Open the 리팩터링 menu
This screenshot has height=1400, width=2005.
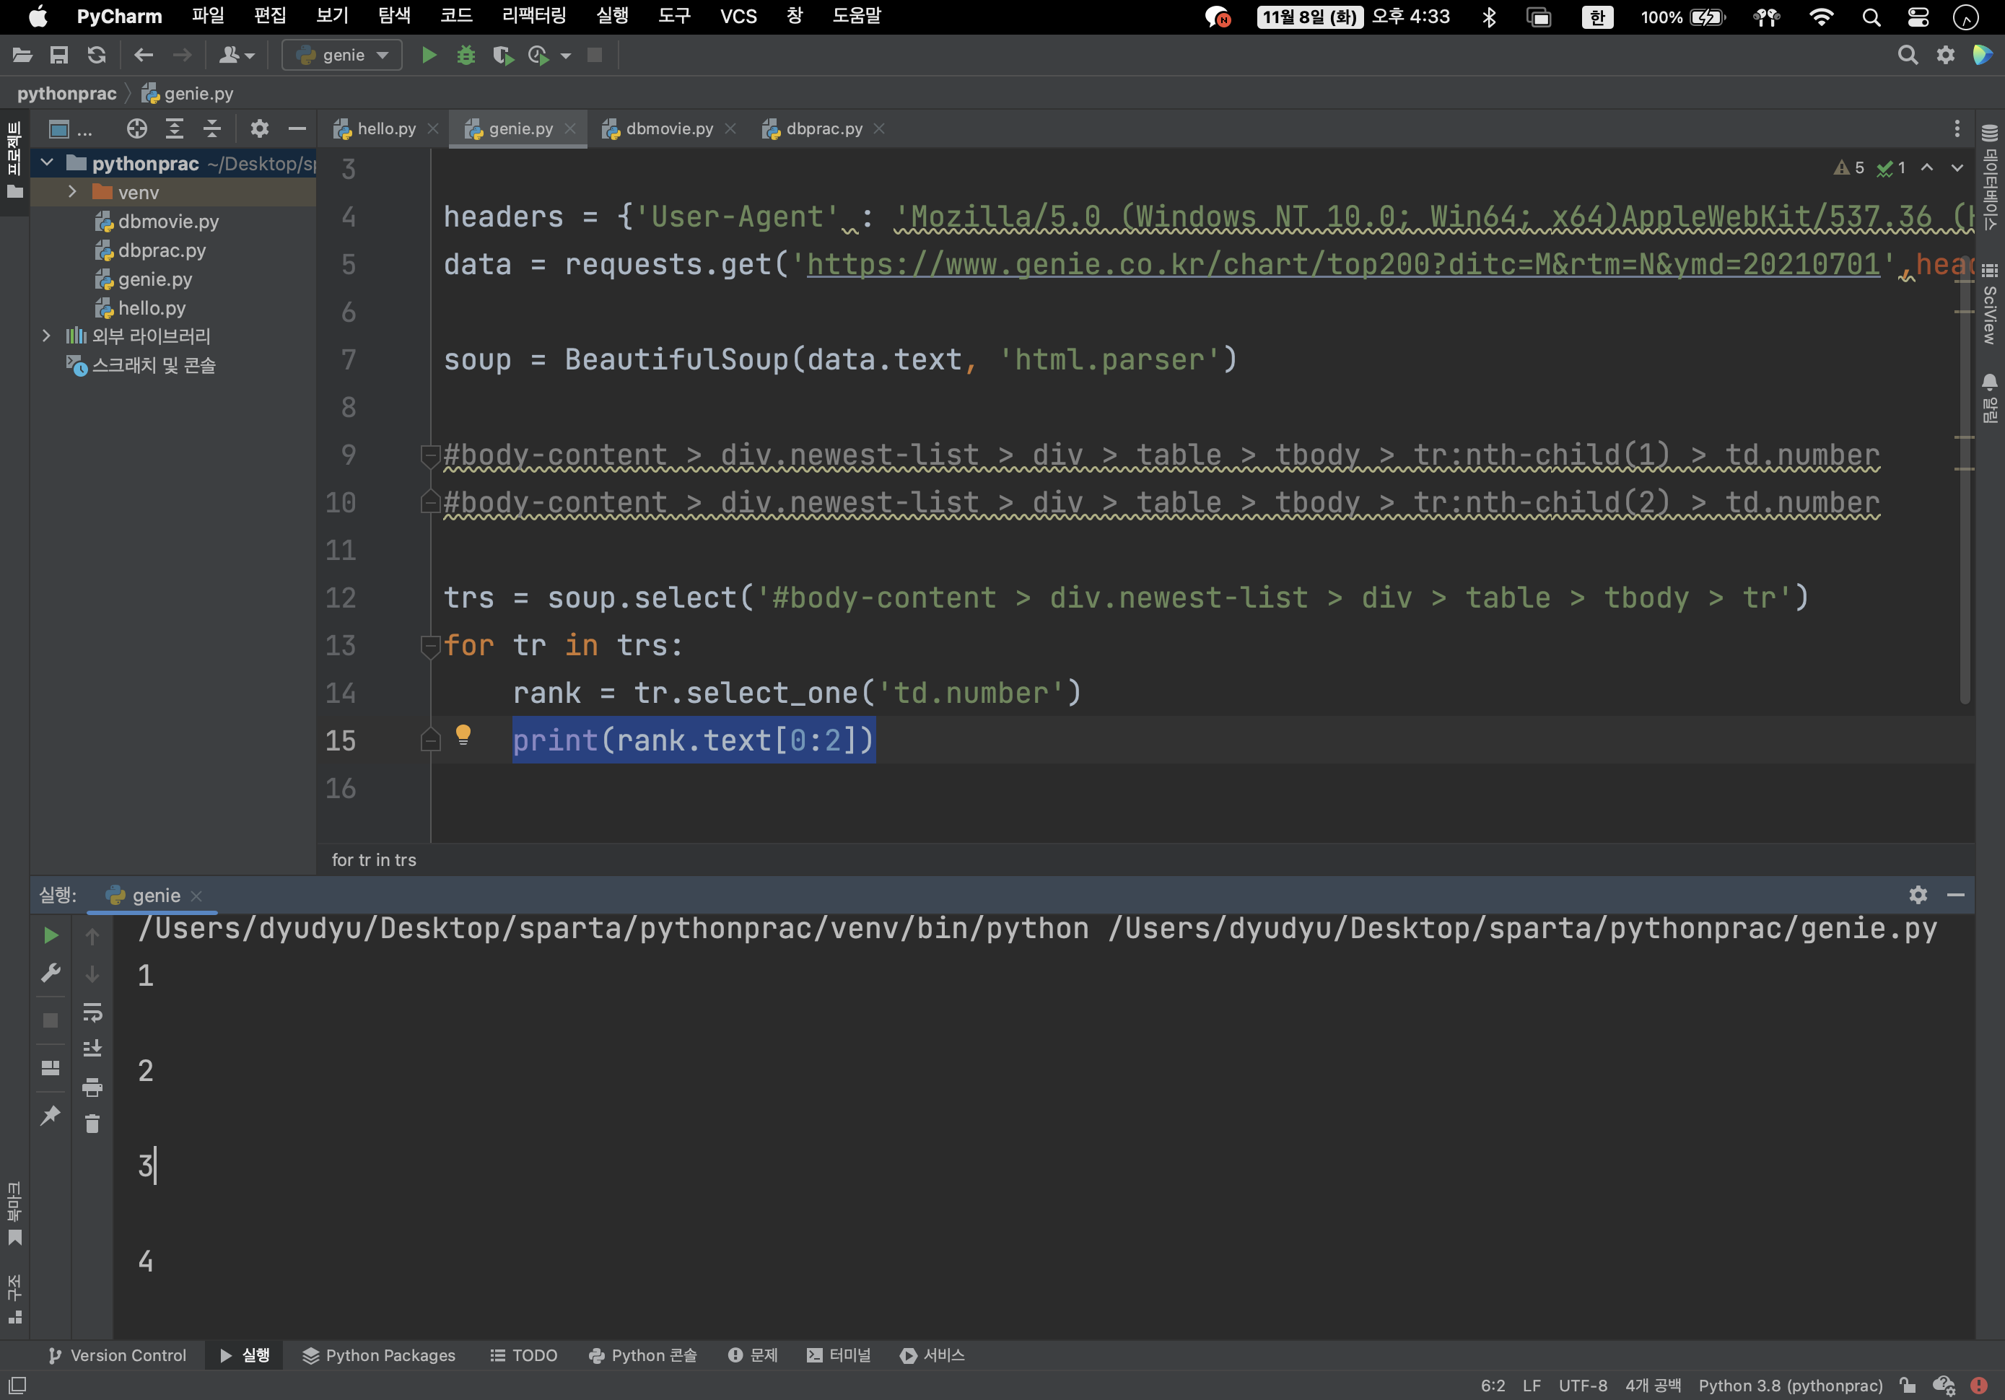click(x=533, y=16)
